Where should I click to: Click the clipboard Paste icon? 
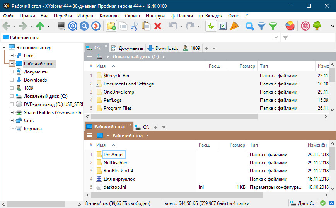tap(146, 26)
